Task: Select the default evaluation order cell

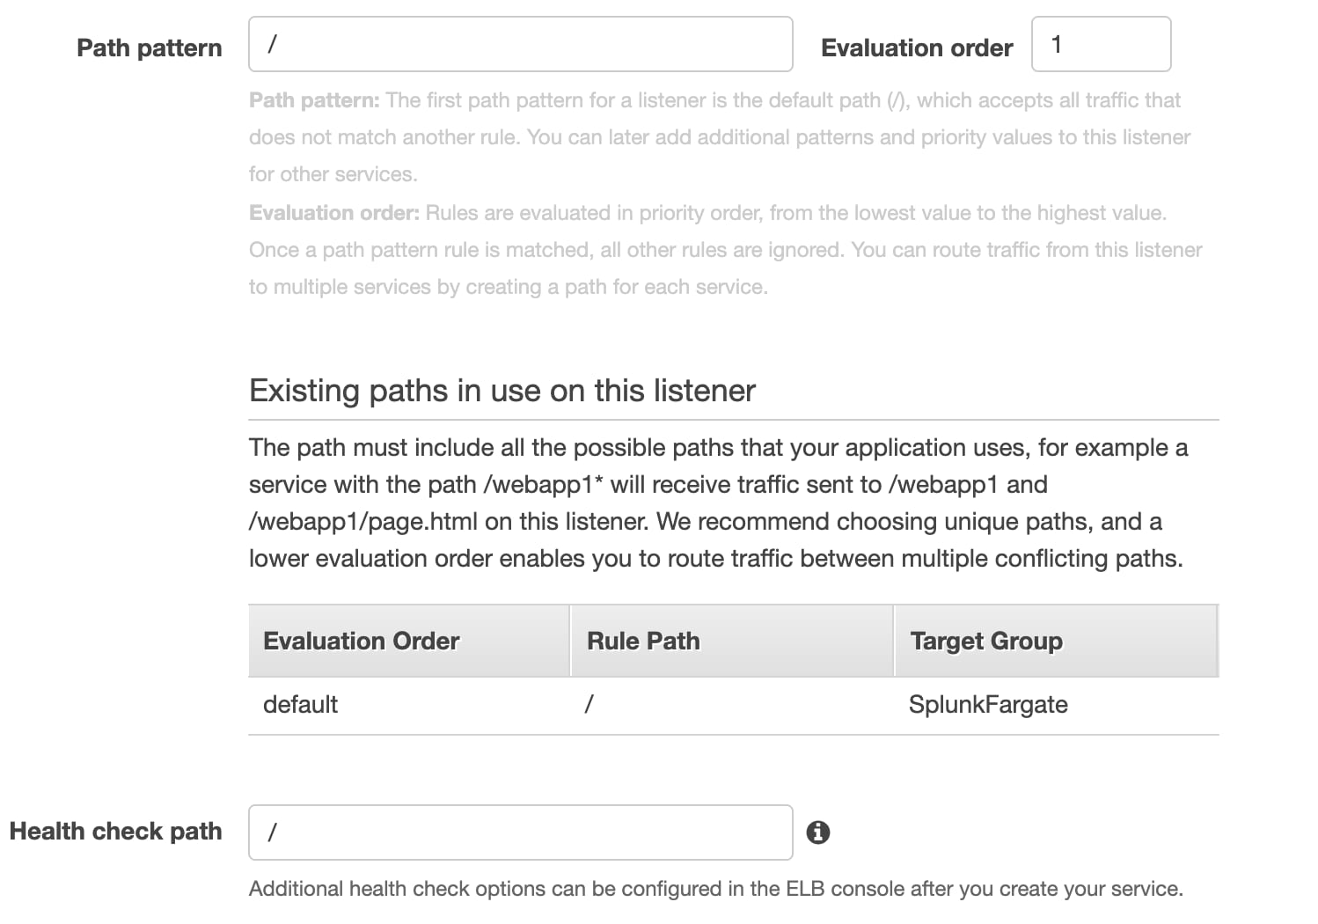Action: pos(300,705)
